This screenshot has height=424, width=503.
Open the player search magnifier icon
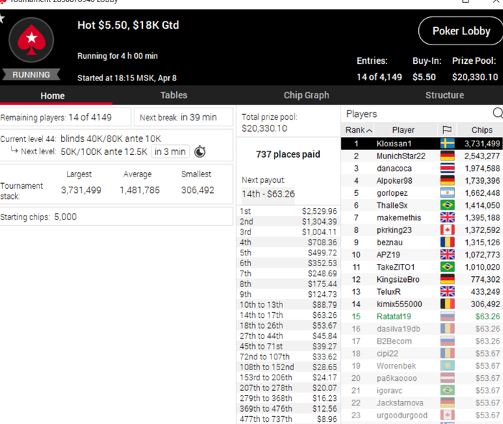(x=497, y=113)
